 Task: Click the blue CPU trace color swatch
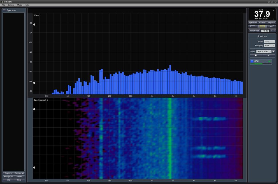[252, 61]
